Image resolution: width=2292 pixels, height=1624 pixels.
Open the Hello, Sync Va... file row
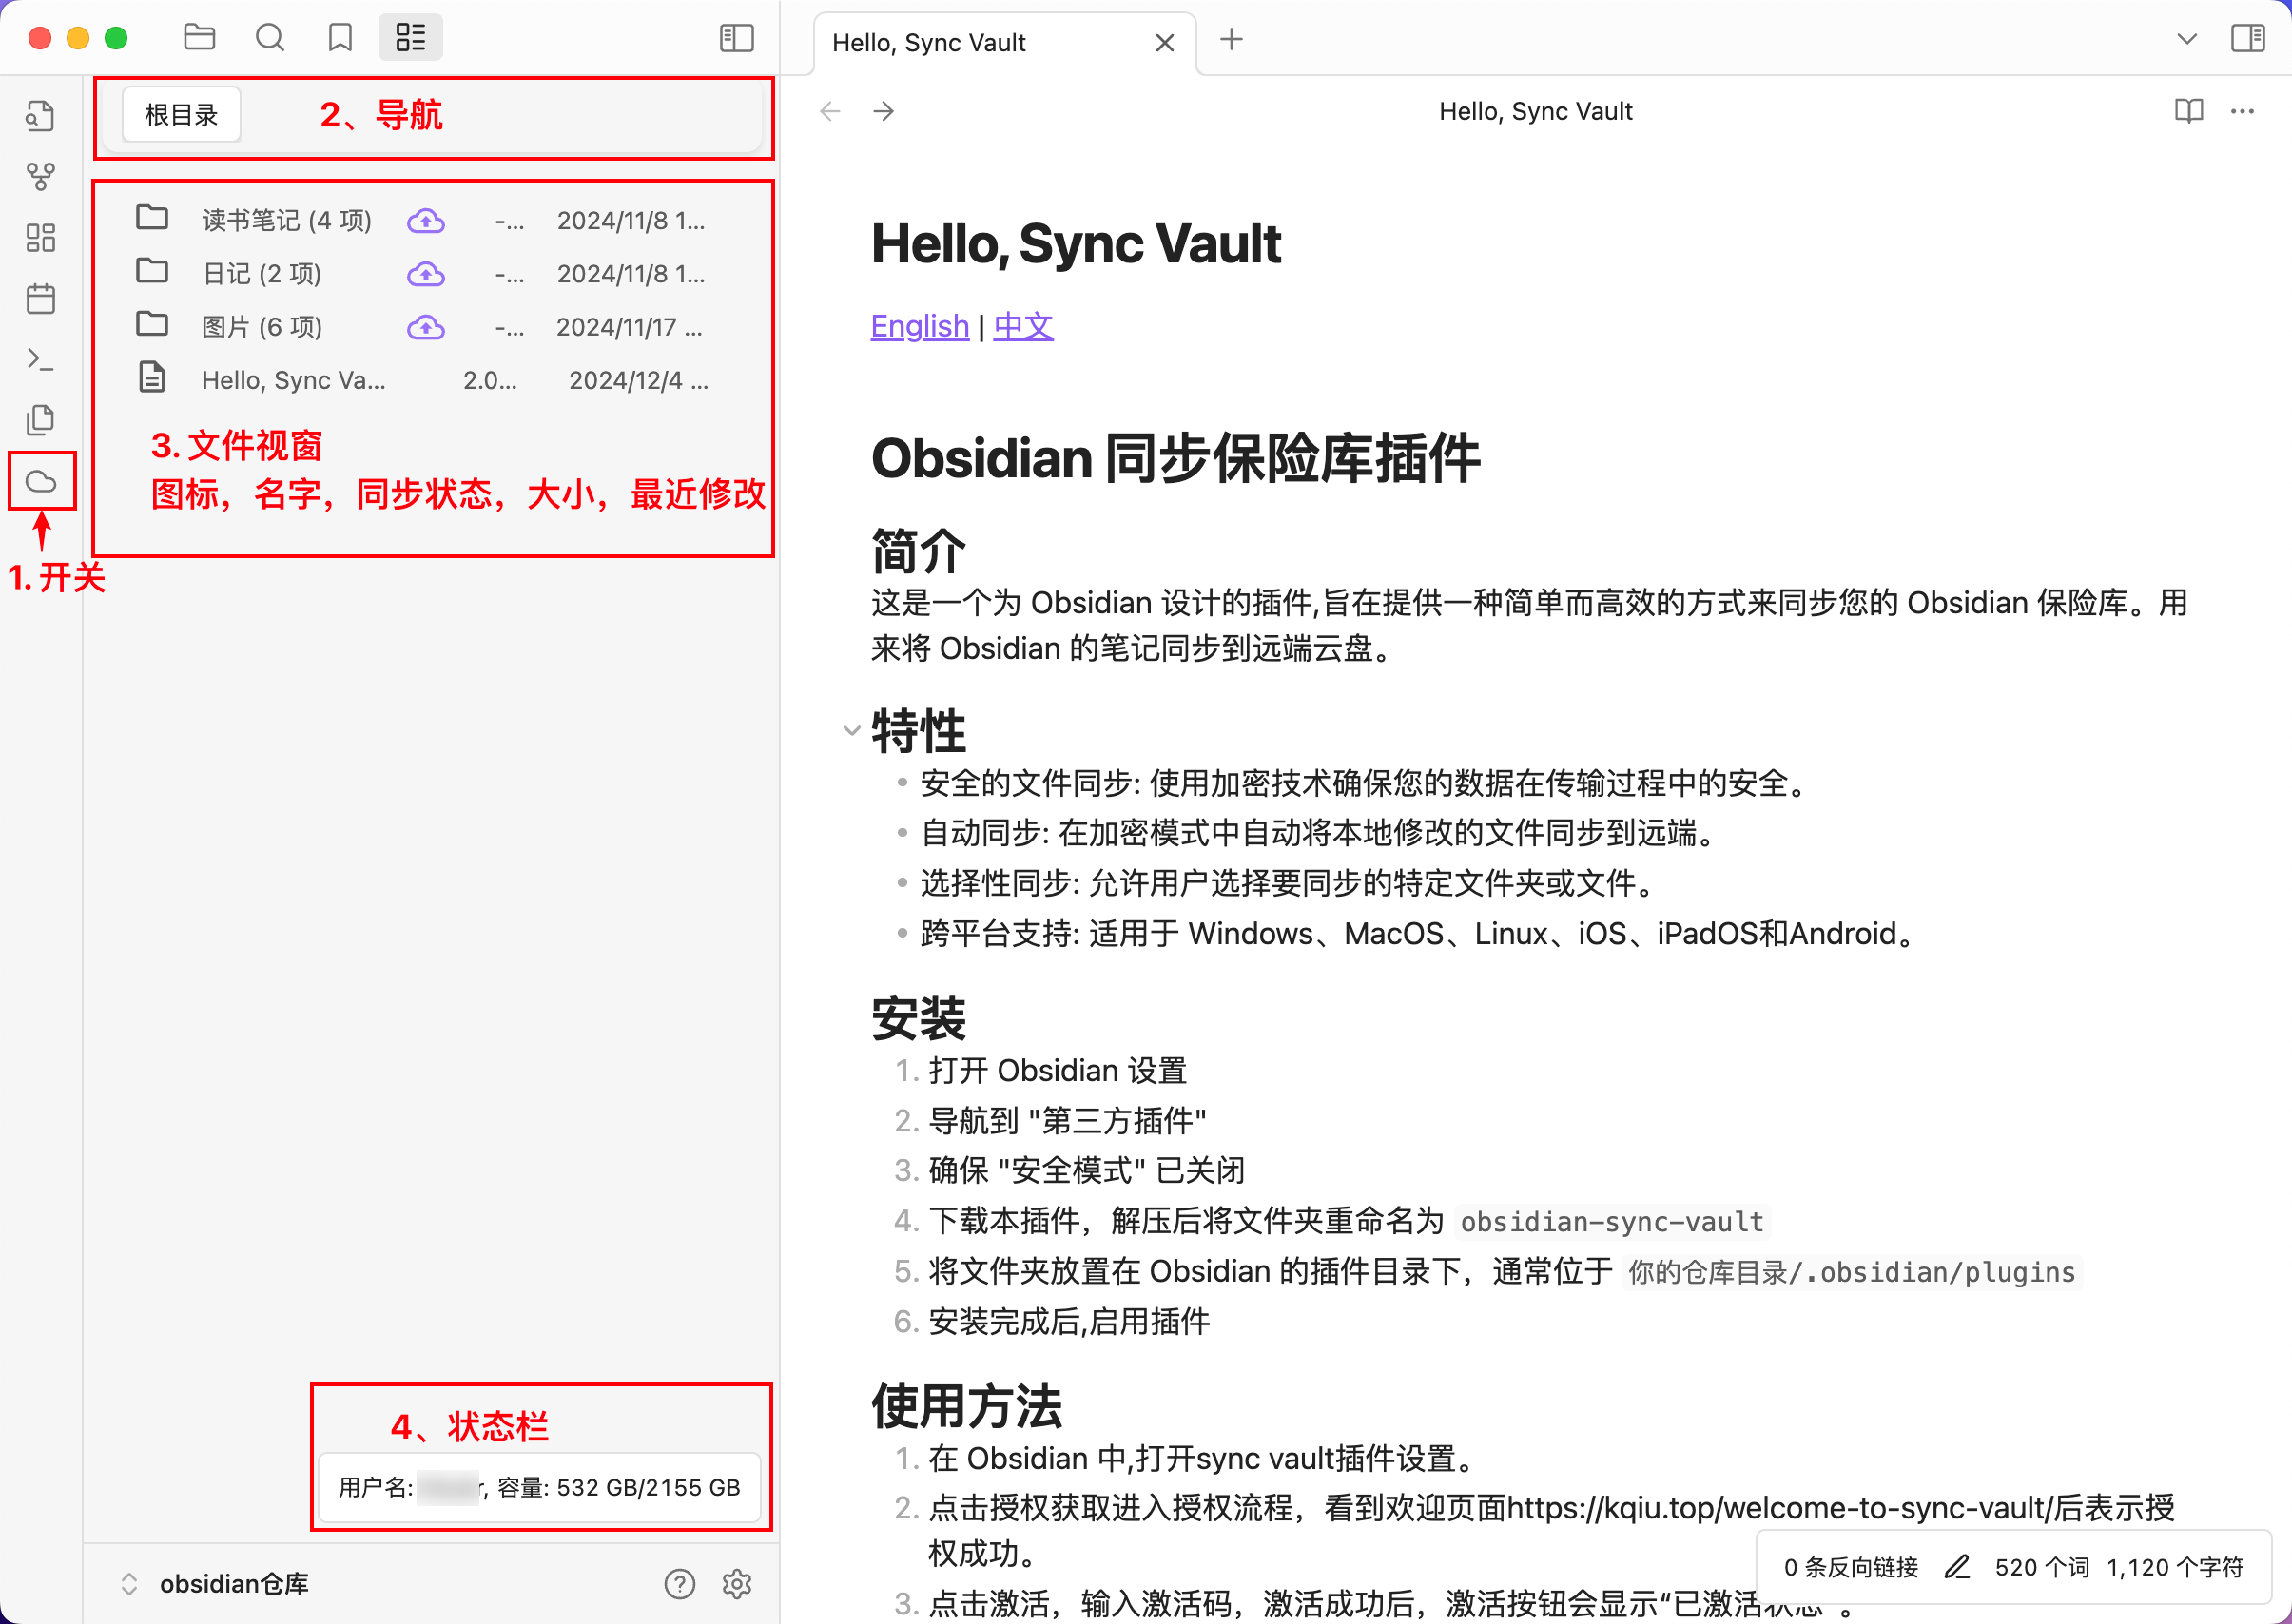(x=432, y=379)
